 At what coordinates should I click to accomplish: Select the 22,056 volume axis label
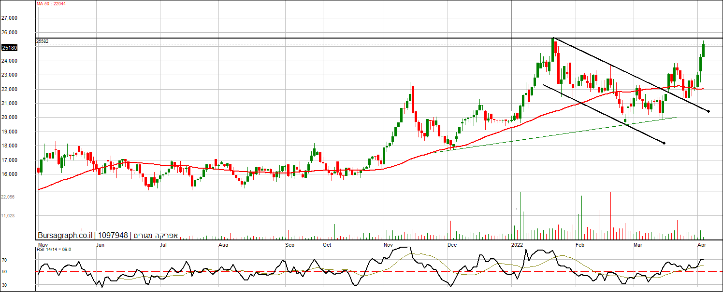pos(8,197)
